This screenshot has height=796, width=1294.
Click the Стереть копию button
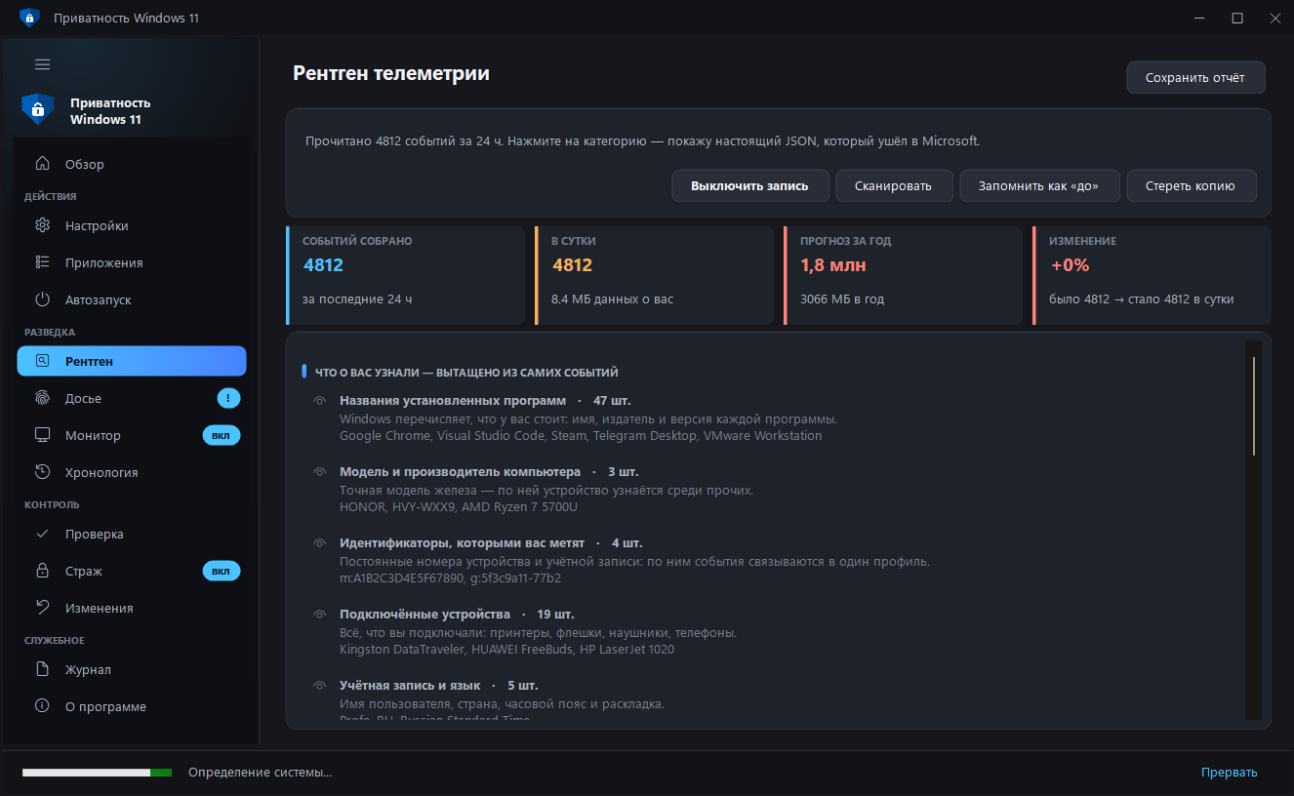(1192, 185)
